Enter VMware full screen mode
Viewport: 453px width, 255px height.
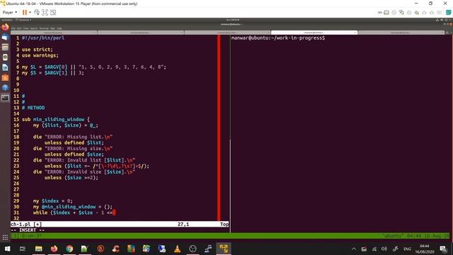pos(45,13)
